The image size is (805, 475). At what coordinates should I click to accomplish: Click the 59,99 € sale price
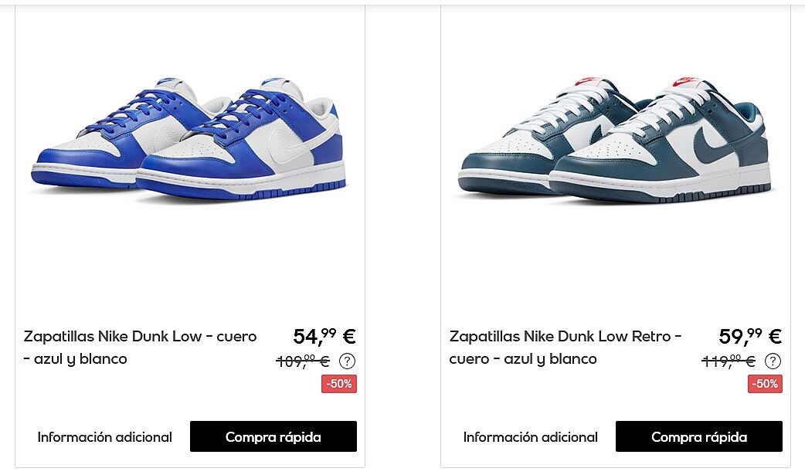pyautogui.click(x=750, y=336)
